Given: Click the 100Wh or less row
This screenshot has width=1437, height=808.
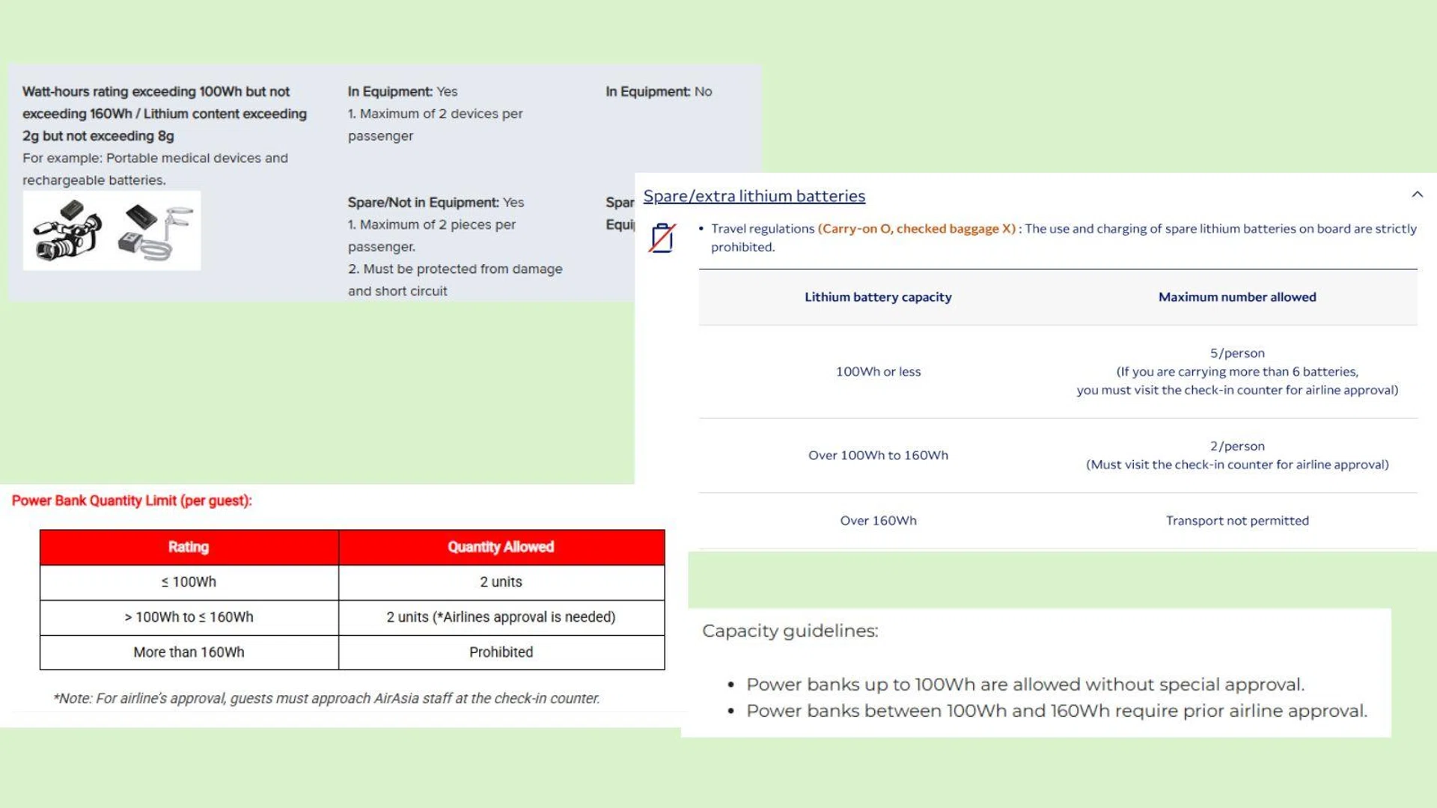Looking at the screenshot, I should click(878, 372).
